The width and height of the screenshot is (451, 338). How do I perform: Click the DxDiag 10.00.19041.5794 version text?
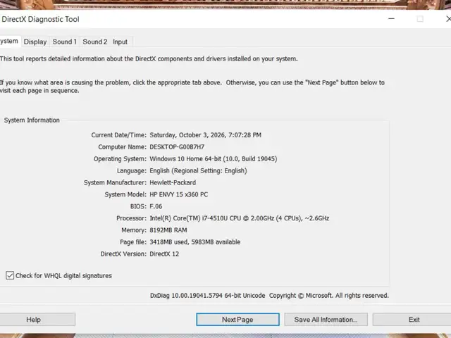[207, 296]
